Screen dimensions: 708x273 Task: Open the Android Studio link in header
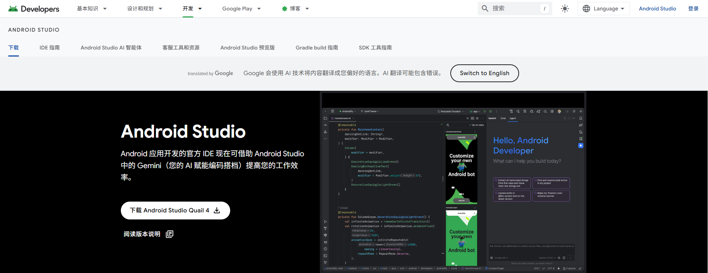point(657,9)
